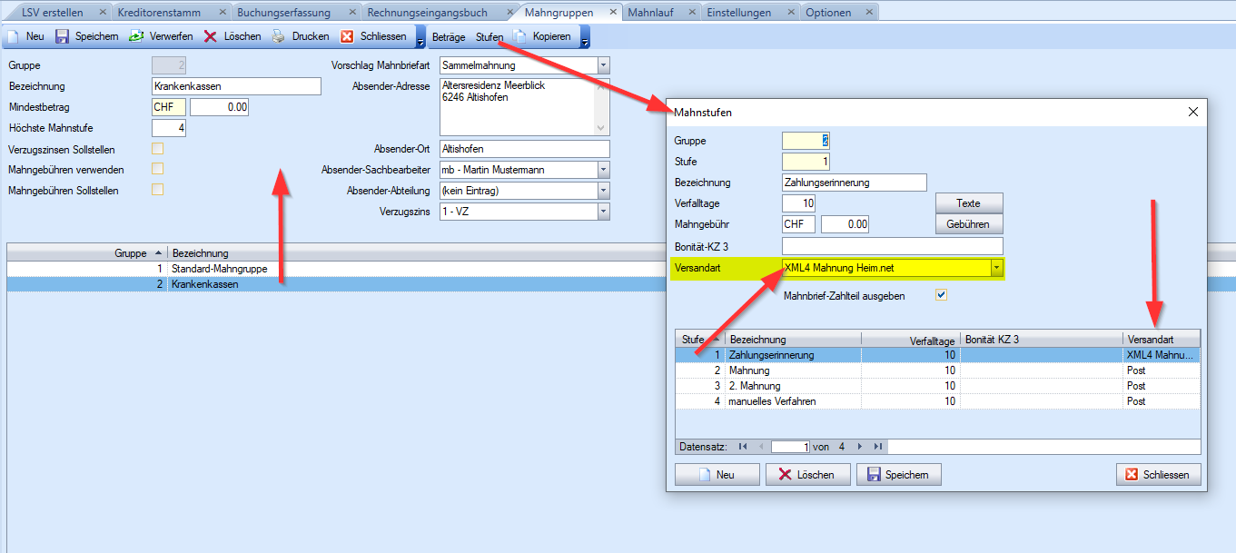
Task: Switch to the Mahnlauf tab
Action: tap(650, 13)
